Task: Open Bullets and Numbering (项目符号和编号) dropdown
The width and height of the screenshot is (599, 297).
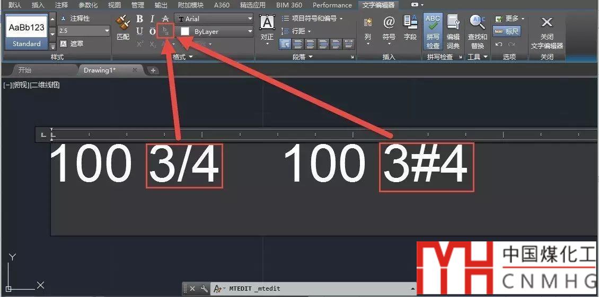Action: pos(312,19)
